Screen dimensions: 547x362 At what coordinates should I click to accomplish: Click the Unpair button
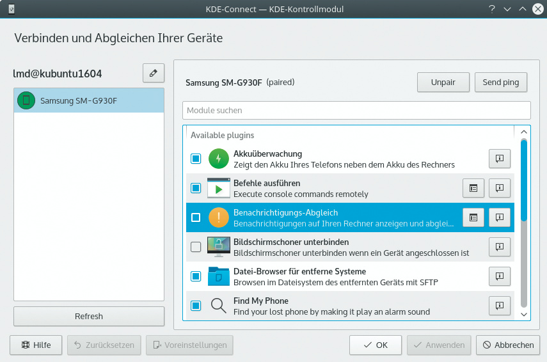pos(443,83)
